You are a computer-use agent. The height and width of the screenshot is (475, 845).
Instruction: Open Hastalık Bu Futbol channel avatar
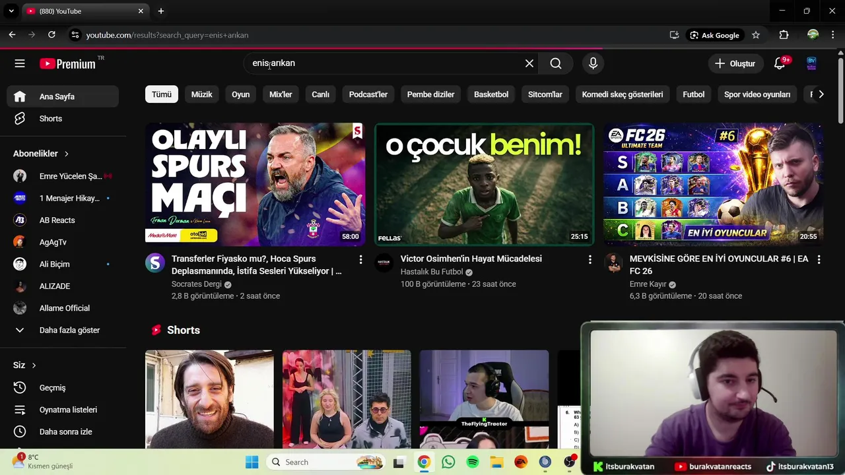tap(384, 263)
